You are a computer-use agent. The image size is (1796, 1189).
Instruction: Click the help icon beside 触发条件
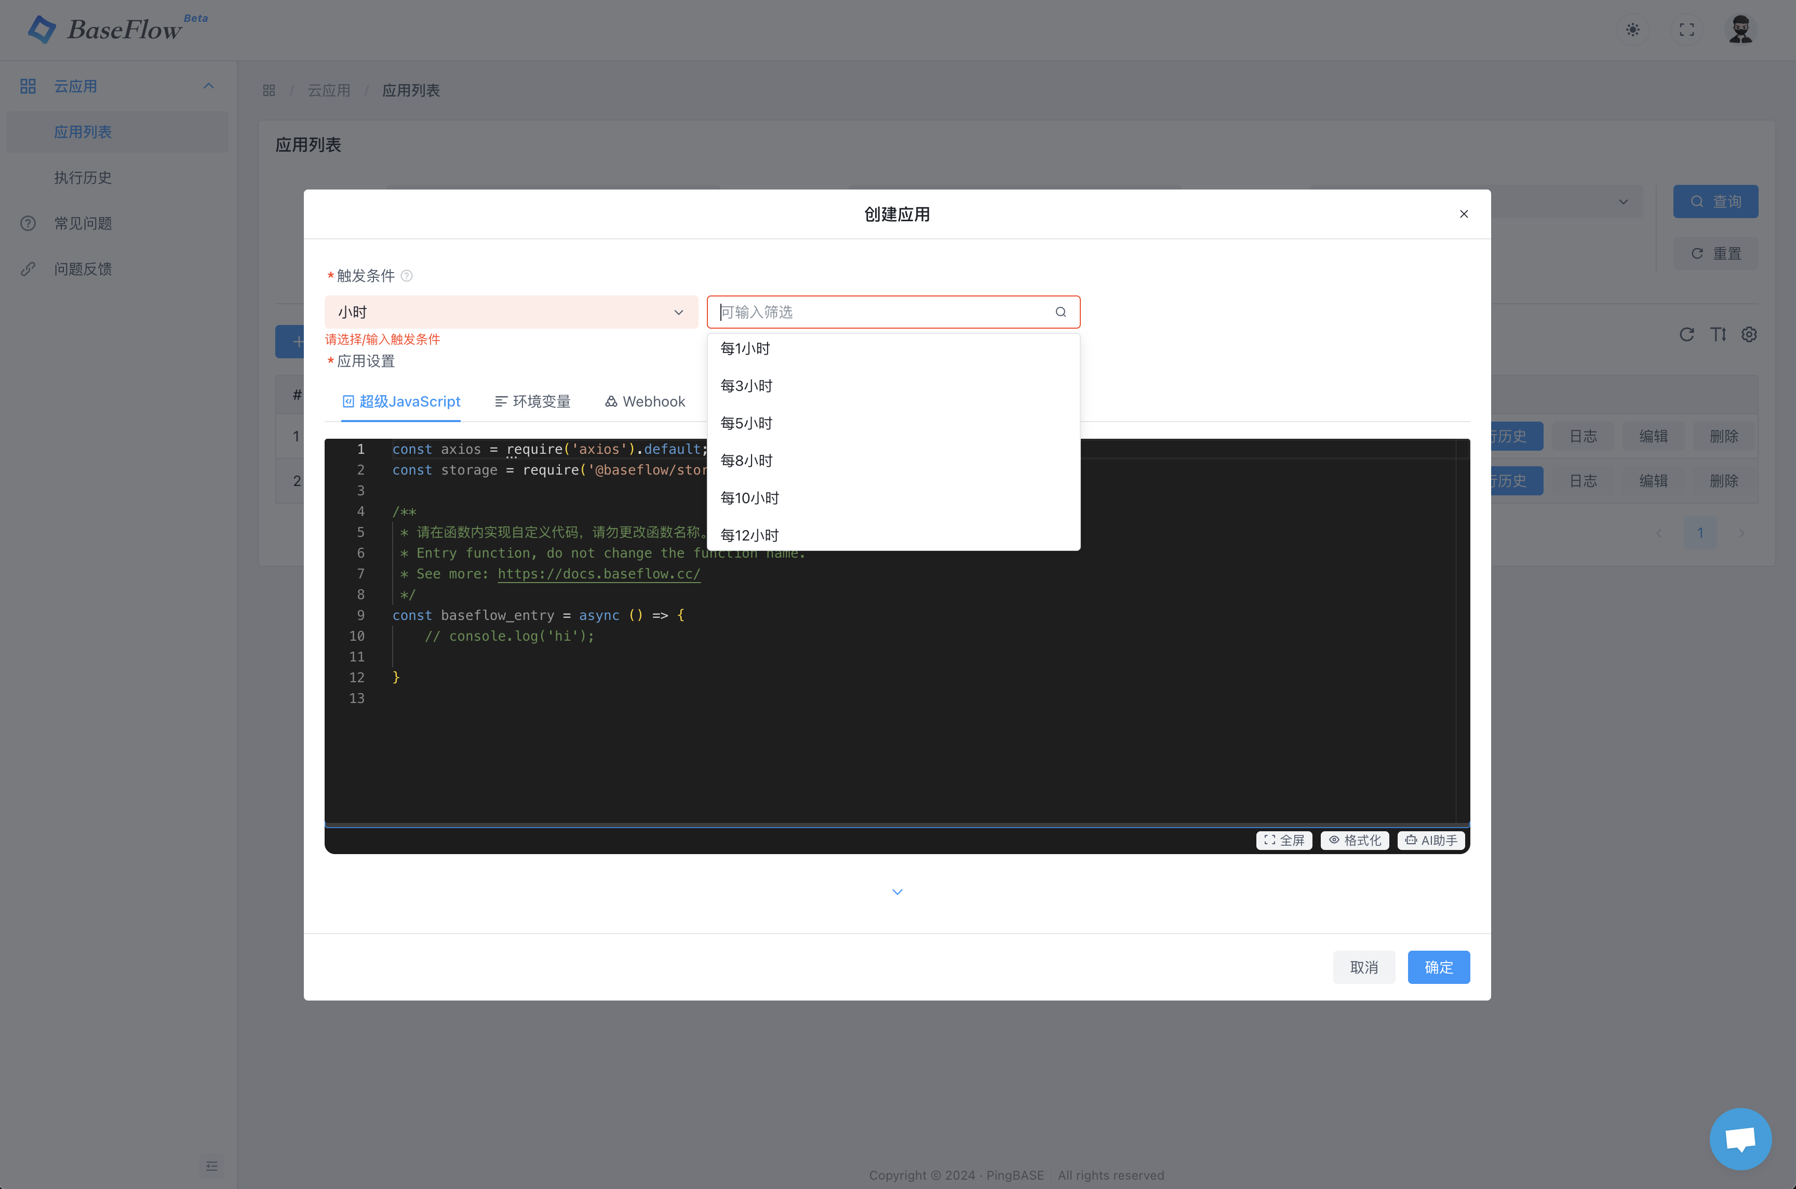[407, 275]
